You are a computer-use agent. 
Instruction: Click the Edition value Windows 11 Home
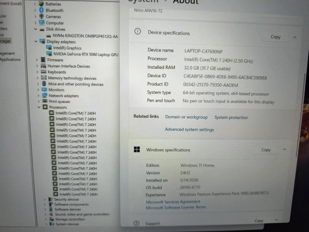(x=197, y=165)
